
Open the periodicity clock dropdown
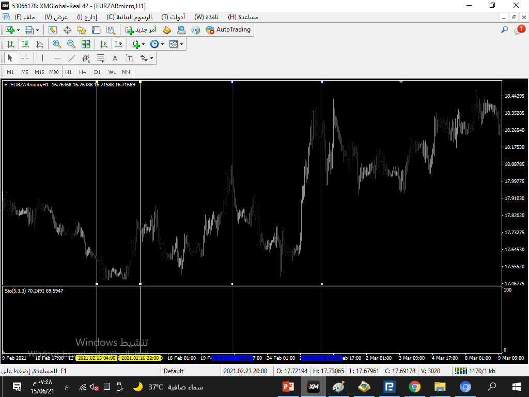(157, 44)
